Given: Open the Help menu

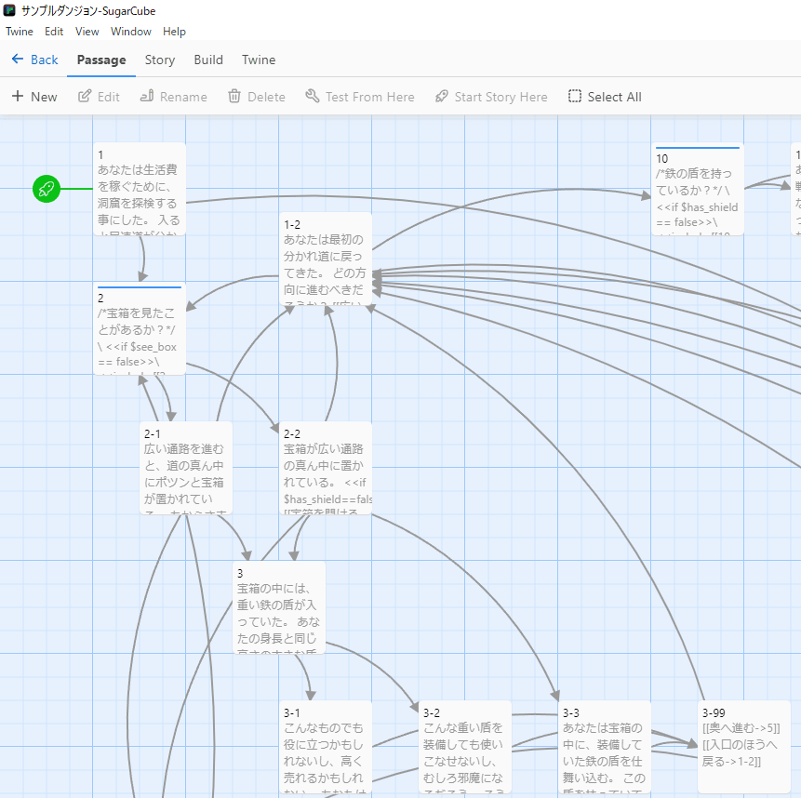Looking at the screenshot, I should click(174, 32).
